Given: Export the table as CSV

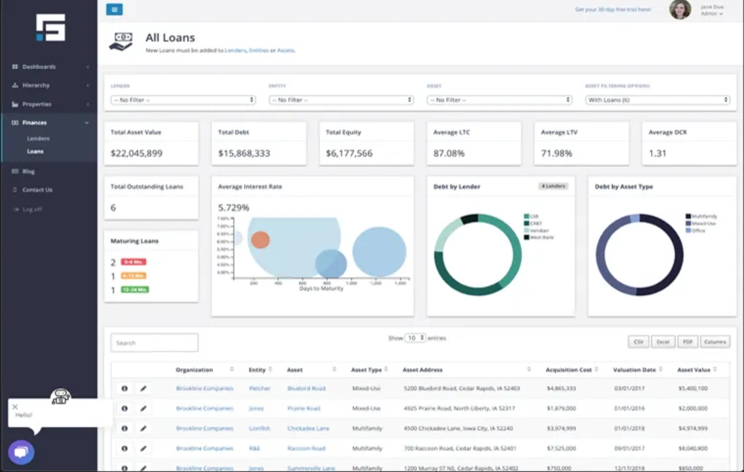Looking at the screenshot, I should click(x=638, y=341).
